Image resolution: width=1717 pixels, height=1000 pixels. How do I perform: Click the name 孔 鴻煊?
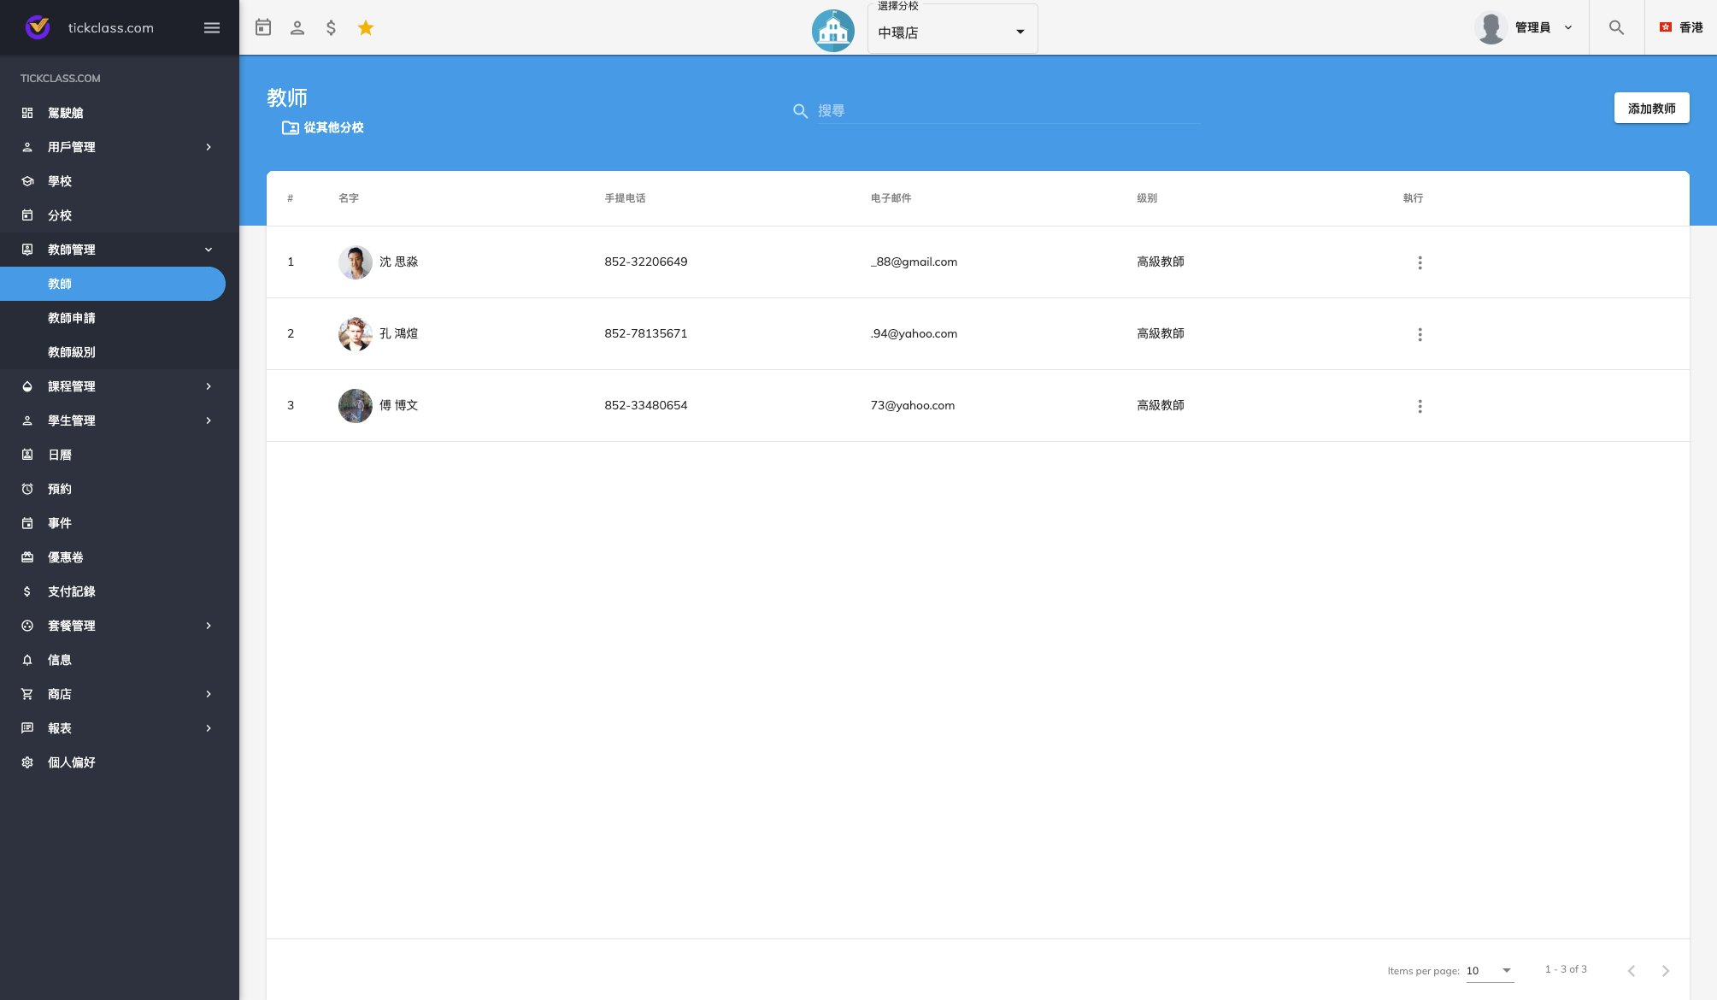pos(399,333)
